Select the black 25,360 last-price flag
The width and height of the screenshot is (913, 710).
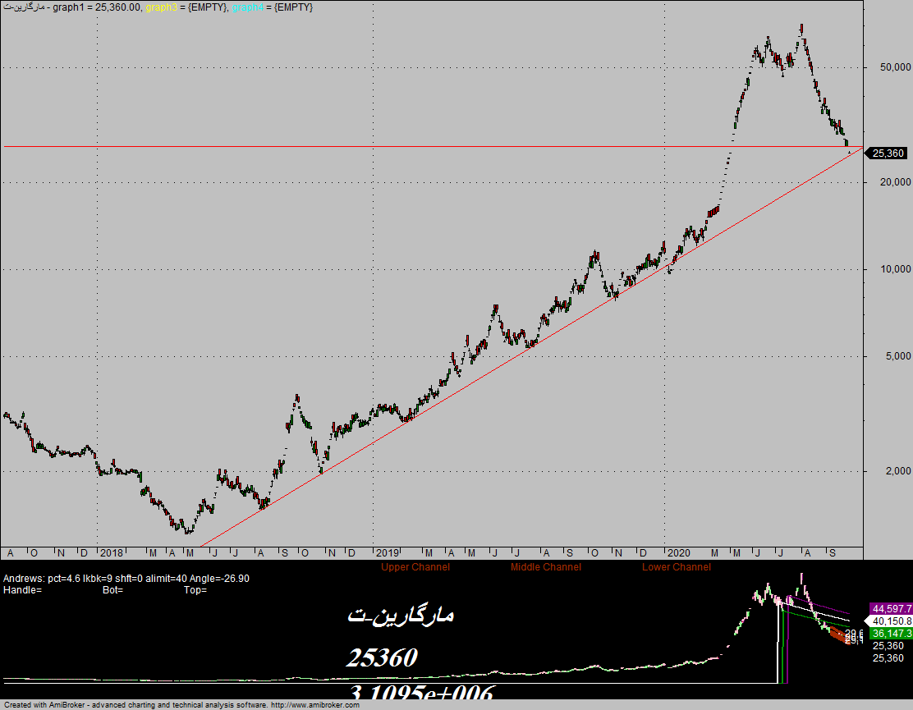886,153
